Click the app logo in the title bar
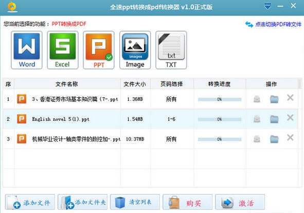Viewport: 304px width, 213px height. pos(12,7)
